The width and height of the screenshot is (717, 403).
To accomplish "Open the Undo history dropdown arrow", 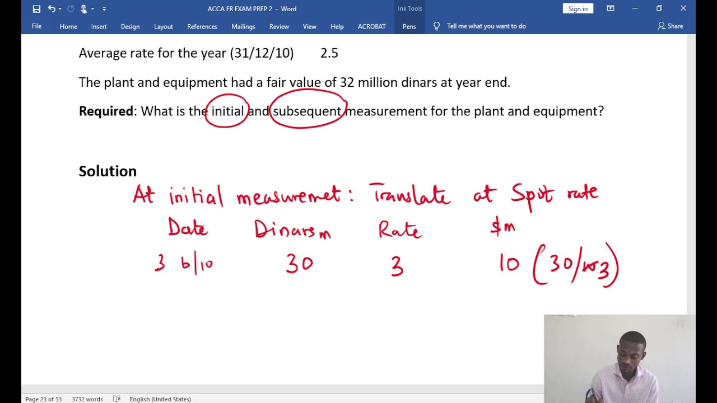I will tap(59, 8).
